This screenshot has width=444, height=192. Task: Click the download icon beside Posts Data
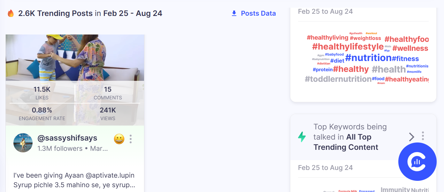[x=234, y=13]
